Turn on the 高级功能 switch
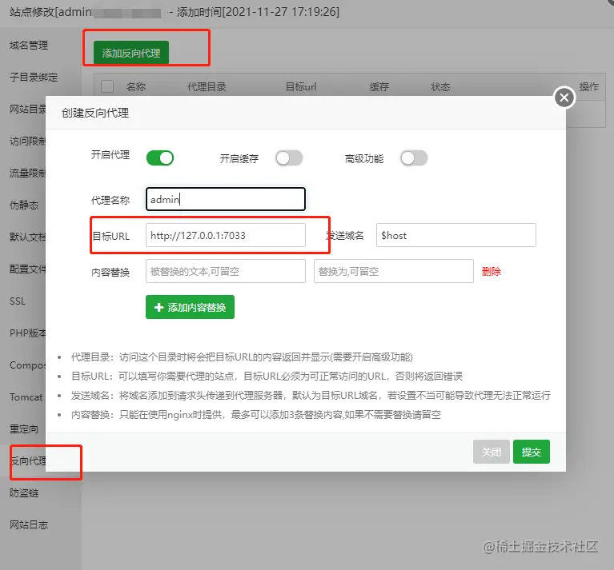 pyautogui.click(x=414, y=158)
